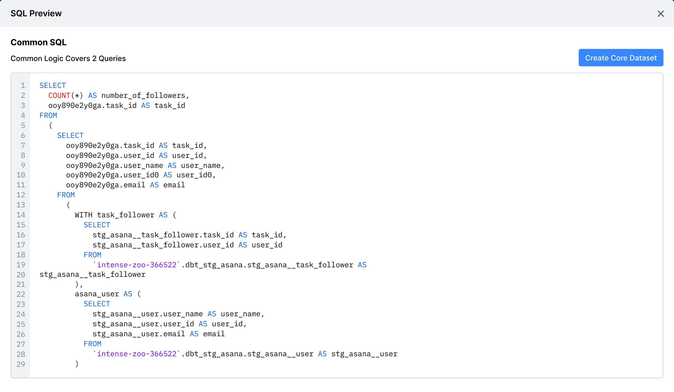Click line number 29 in the gutter

[21, 364]
